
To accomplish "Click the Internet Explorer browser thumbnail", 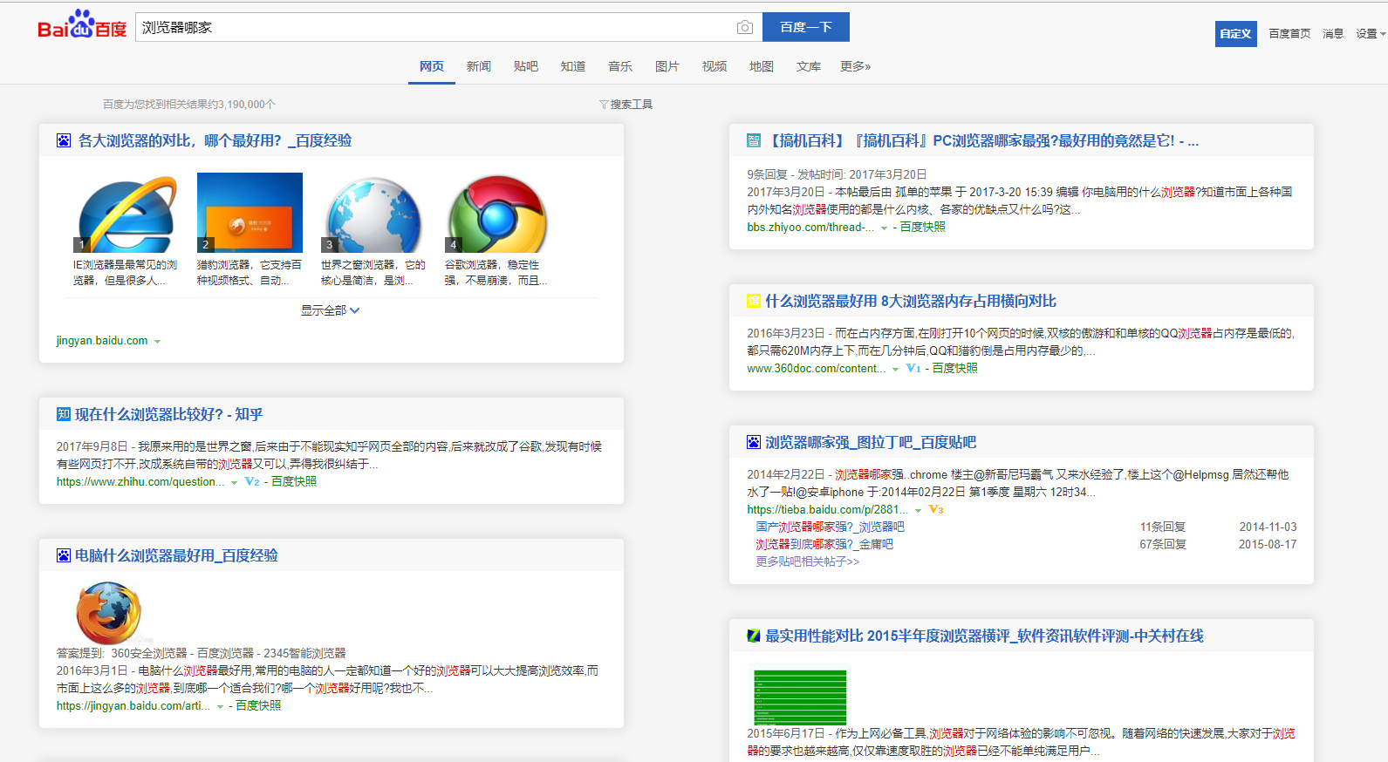I will 126,214.
